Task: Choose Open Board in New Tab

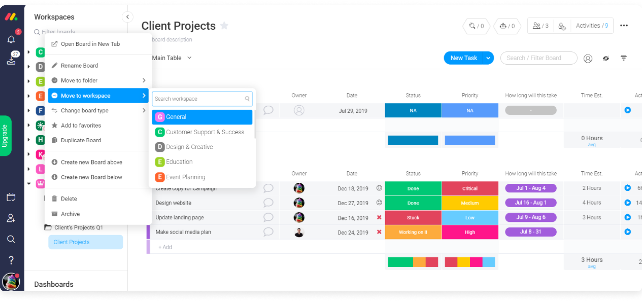Action: pyautogui.click(x=98, y=44)
